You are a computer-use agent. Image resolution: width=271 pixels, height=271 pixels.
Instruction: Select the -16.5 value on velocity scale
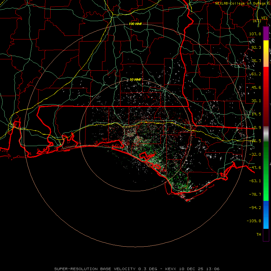[255, 141]
